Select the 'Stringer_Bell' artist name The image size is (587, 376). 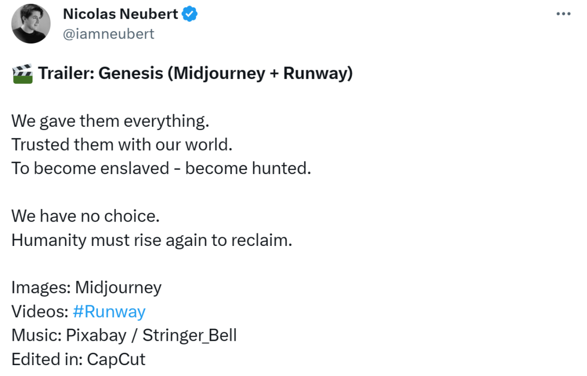[190, 336]
